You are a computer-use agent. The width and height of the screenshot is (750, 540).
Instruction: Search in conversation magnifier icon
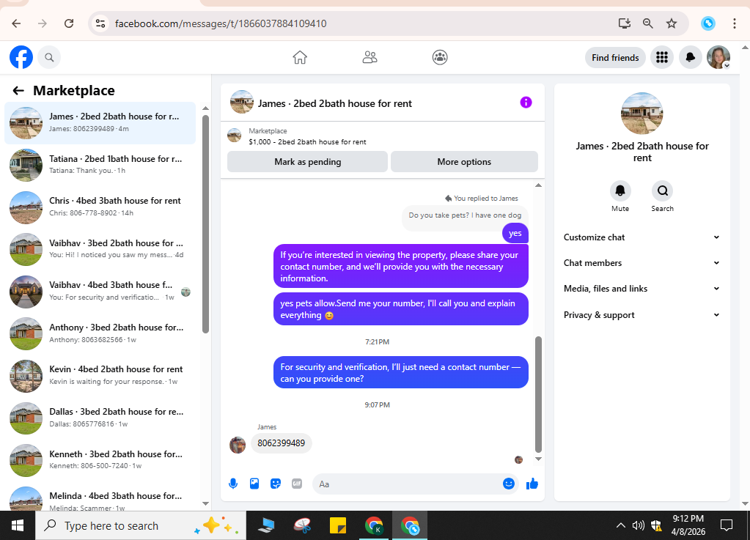(663, 191)
